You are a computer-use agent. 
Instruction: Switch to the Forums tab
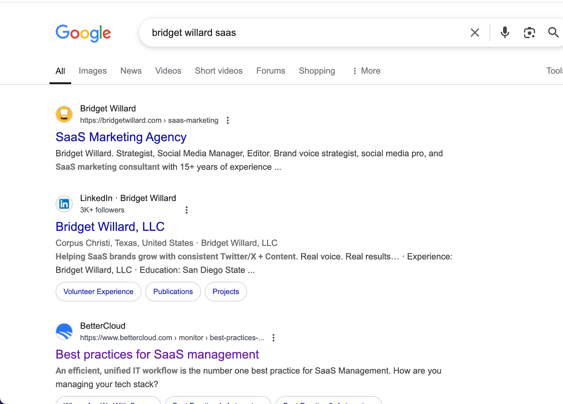point(271,71)
